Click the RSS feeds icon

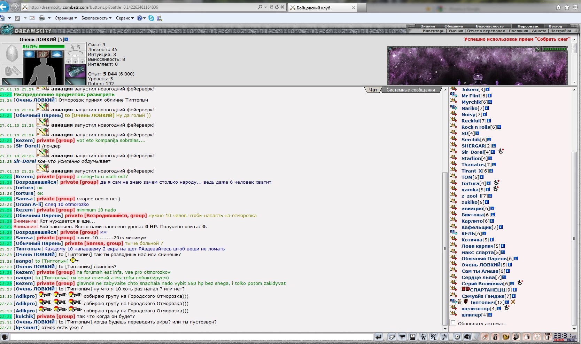pyautogui.click(x=17, y=18)
